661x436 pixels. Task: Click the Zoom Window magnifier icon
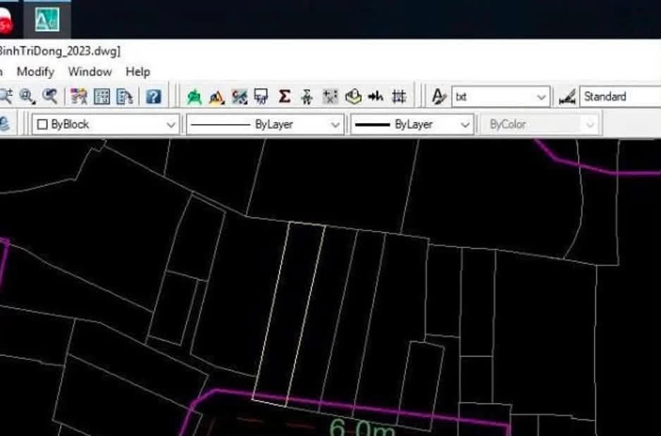click(27, 96)
